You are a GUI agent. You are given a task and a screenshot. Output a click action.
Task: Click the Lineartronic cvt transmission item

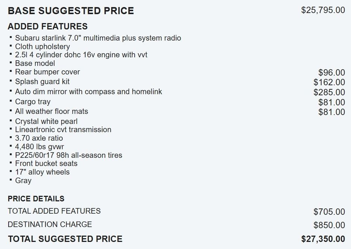point(63,130)
